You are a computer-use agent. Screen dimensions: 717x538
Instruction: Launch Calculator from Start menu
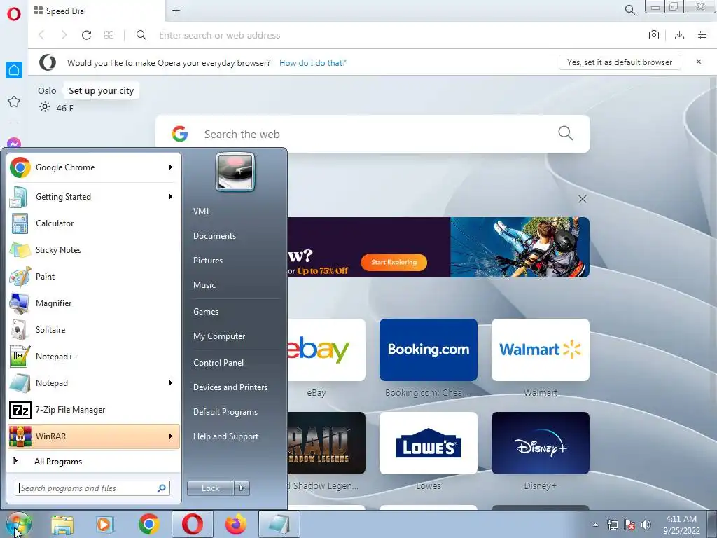94,223
